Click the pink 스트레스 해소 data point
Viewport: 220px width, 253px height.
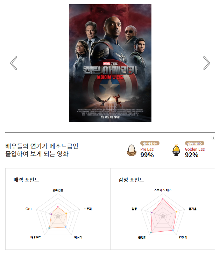[163, 199]
